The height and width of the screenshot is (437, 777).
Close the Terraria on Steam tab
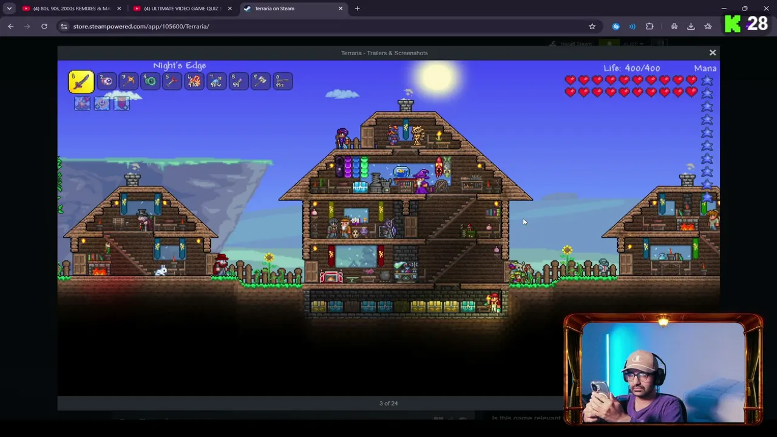click(341, 8)
